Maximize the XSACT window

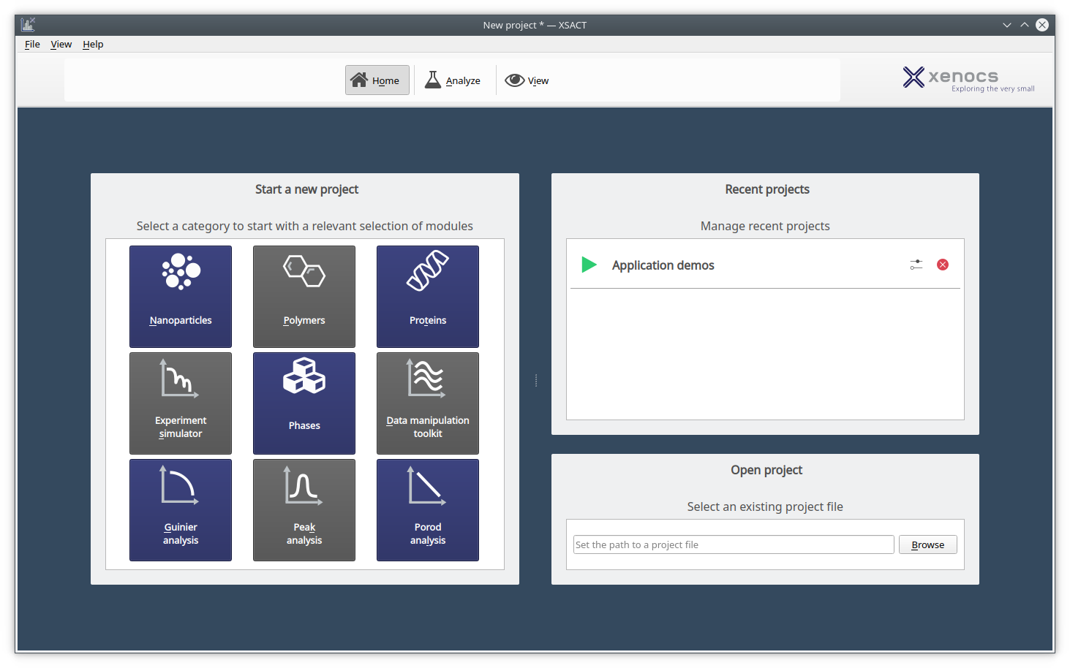point(1025,25)
